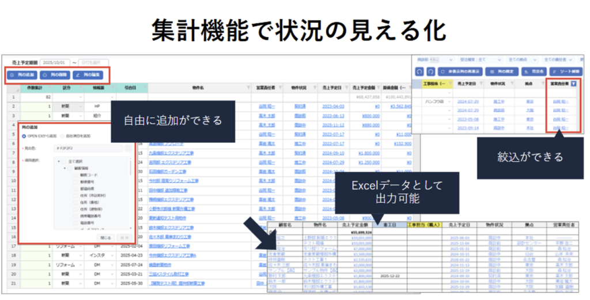Click 背景色 toolbar button
The width and height of the screenshot is (590, 300).
tap(533, 71)
